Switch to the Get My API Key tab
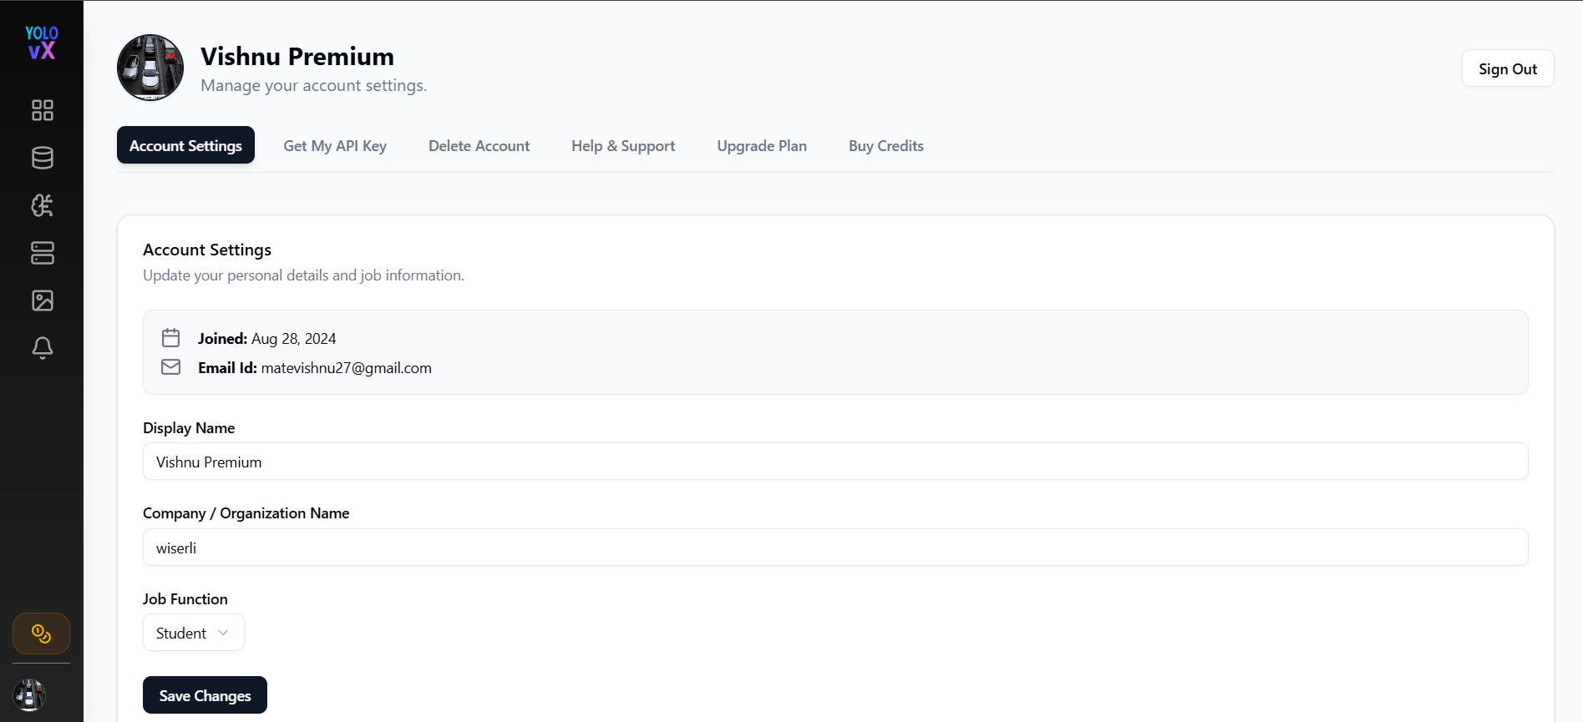The image size is (1583, 722). 335,145
